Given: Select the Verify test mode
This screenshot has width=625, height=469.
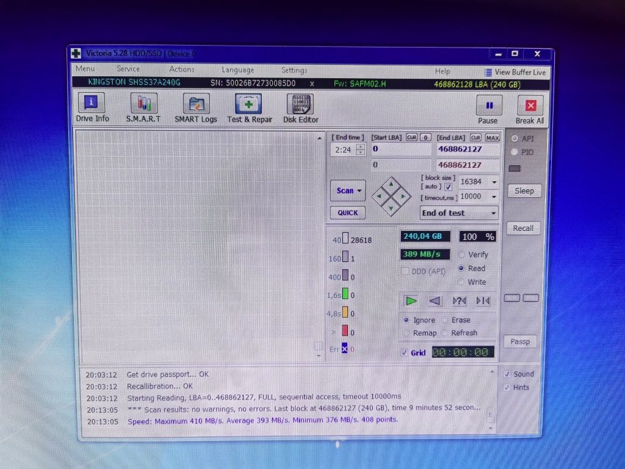Looking at the screenshot, I should tap(461, 254).
